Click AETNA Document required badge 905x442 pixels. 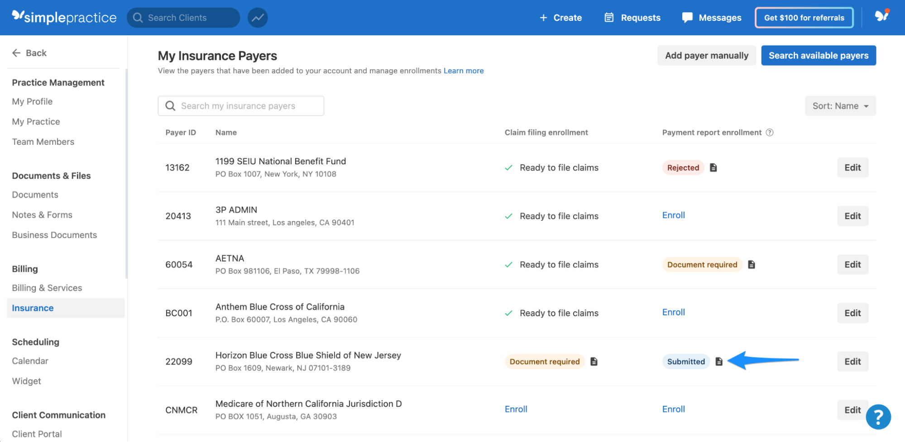702,264
